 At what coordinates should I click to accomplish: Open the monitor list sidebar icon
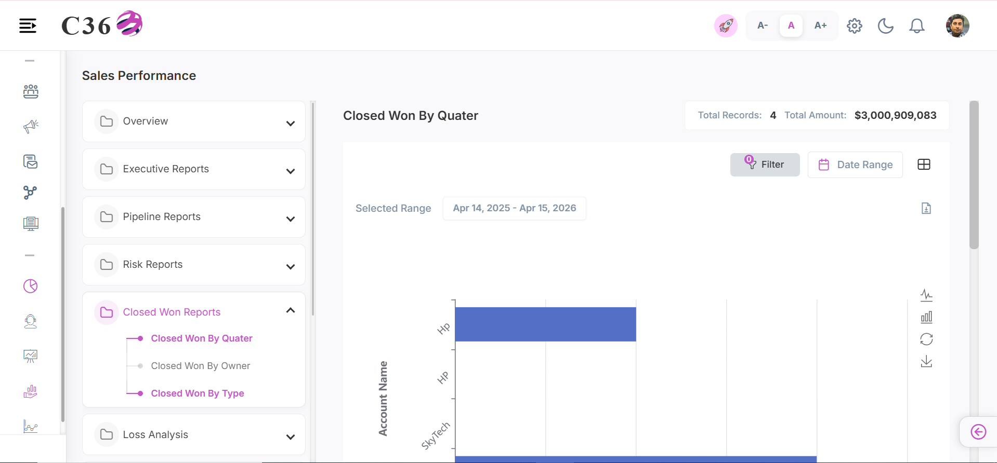31,224
